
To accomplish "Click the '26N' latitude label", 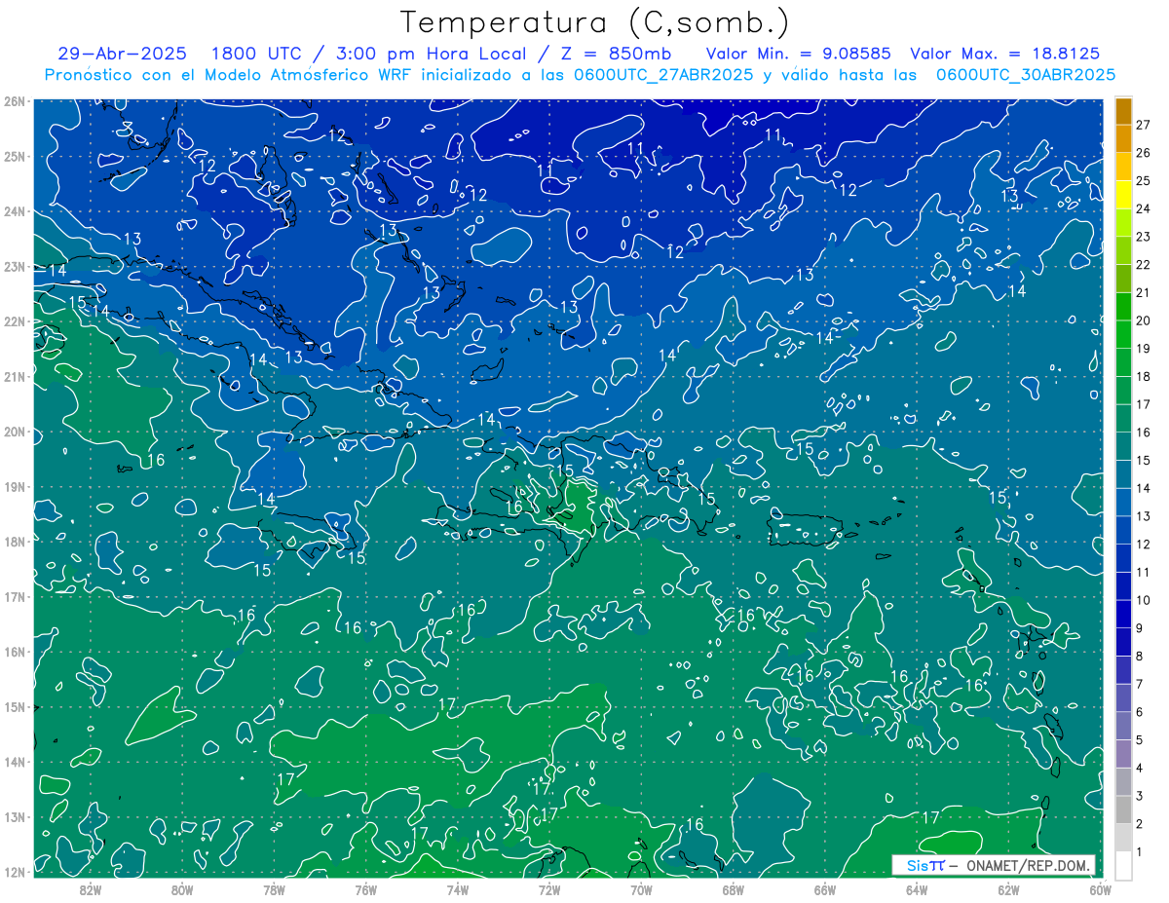I will pos(14,101).
